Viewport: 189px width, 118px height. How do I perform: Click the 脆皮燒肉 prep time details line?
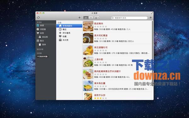tap(112, 29)
